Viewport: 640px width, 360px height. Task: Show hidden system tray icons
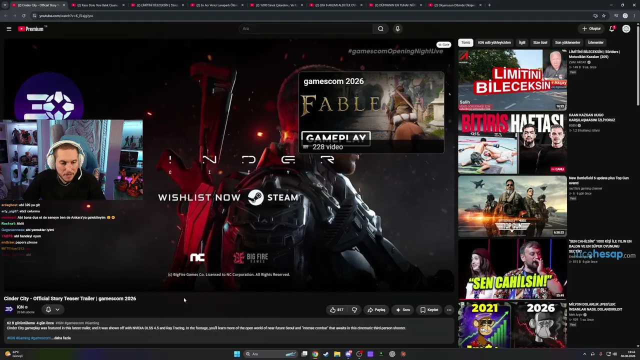click(x=584, y=354)
